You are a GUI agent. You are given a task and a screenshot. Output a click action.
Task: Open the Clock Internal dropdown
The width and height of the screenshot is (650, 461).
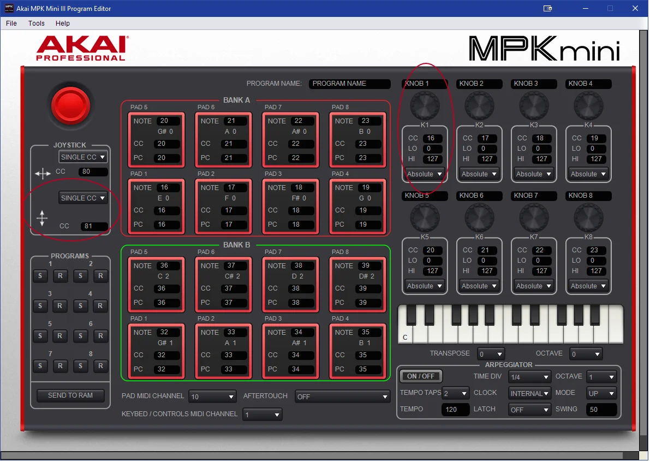(530, 393)
